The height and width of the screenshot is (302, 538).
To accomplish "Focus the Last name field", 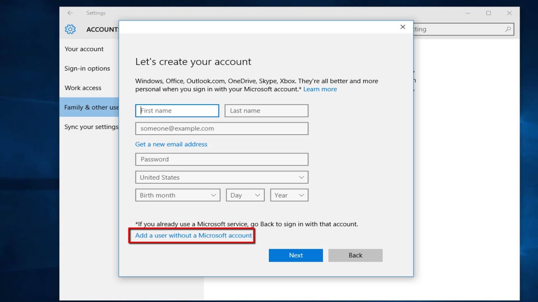I will click(266, 111).
